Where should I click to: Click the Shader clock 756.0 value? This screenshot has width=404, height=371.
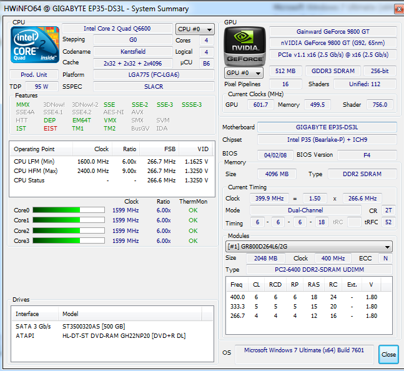pos(380,104)
